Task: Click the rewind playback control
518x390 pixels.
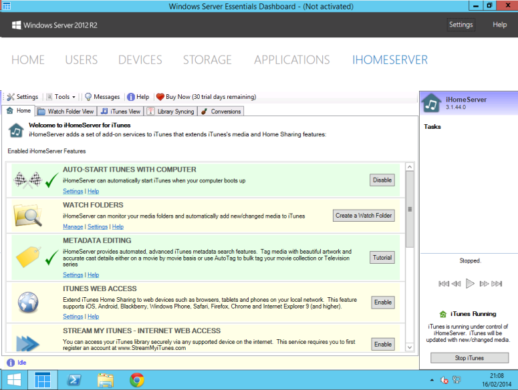Action: coord(457,284)
